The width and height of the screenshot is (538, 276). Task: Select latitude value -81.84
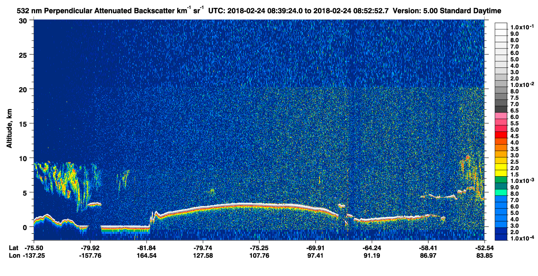(x=147, y=247)
